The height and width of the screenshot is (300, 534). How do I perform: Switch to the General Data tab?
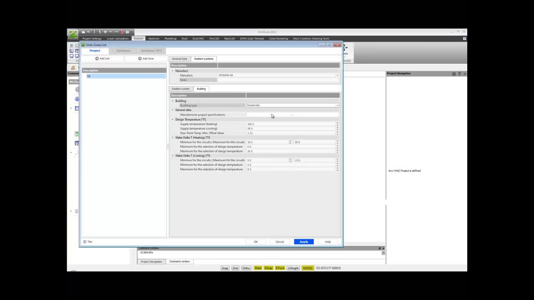click(x=179, y=59)
